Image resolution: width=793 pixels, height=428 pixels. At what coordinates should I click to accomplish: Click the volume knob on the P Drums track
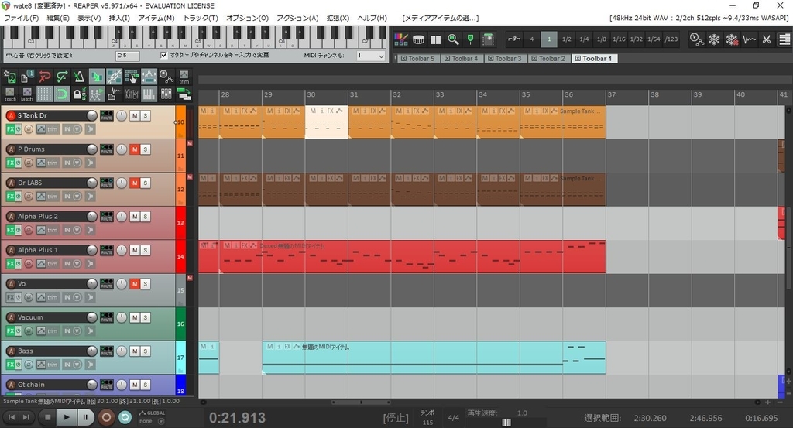coord(91,149)
